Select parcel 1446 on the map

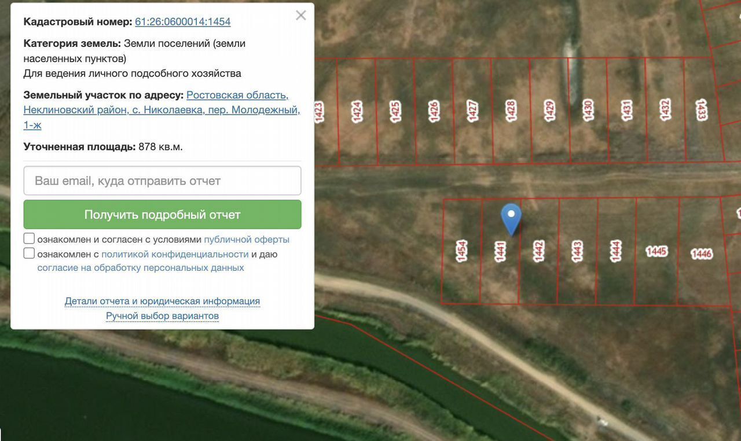coord(701,253)
